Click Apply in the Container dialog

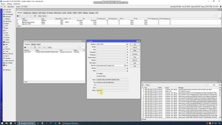coord(135,50)
